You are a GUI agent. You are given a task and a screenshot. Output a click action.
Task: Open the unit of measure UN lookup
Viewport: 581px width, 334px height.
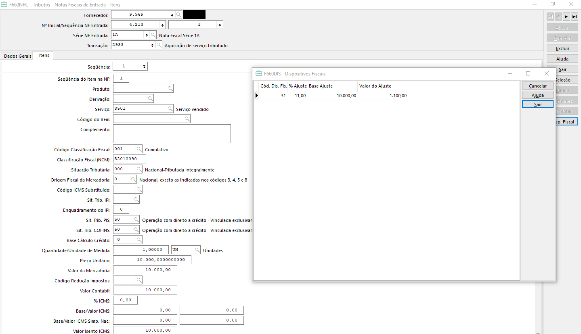[197, 250]
